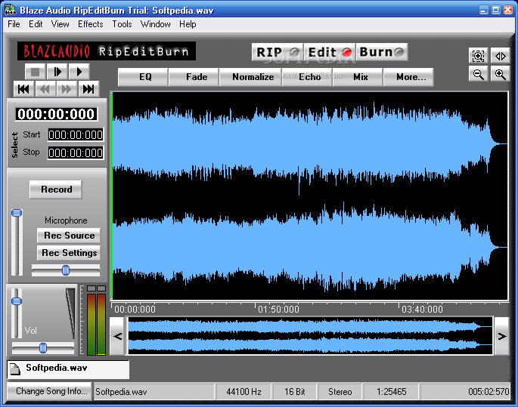Viewport: 518px width, 407px height.
Task: Click the Fast forward button
Action: (67, 89)
